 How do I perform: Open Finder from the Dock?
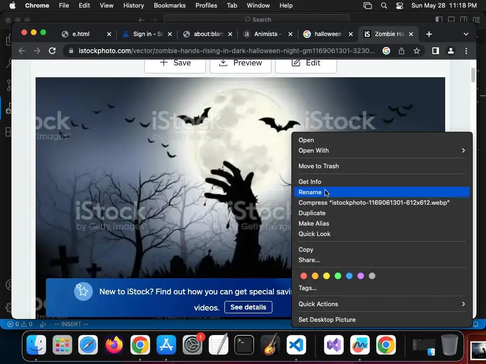(x=37, y=345)
